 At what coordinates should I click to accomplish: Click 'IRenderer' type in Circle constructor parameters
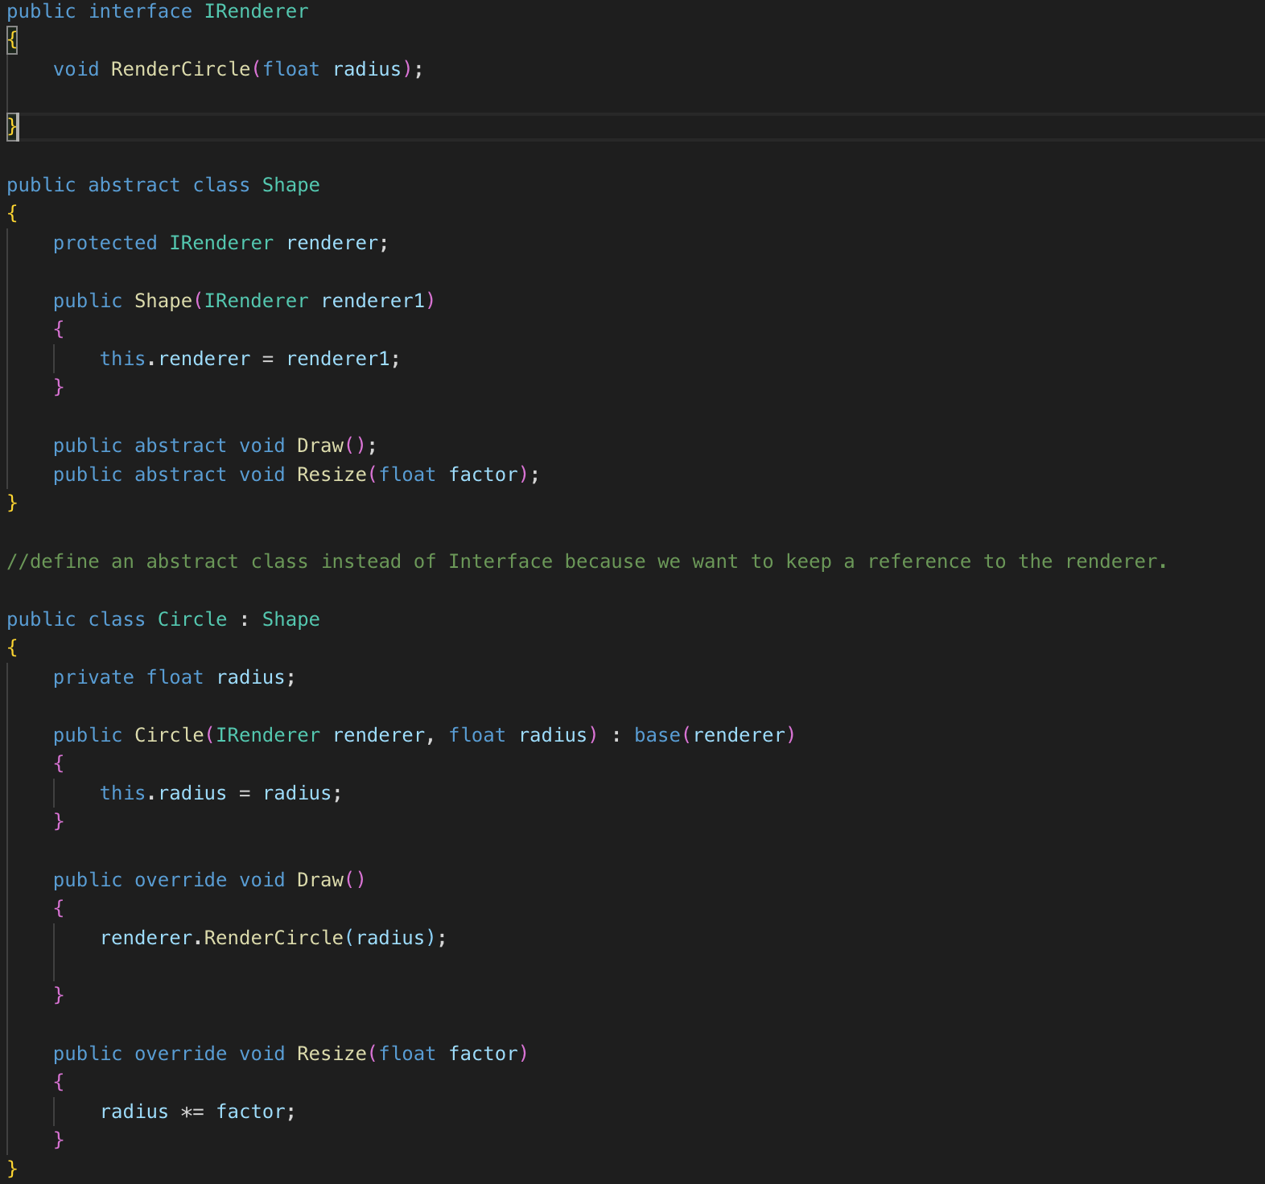click(268, 735)
